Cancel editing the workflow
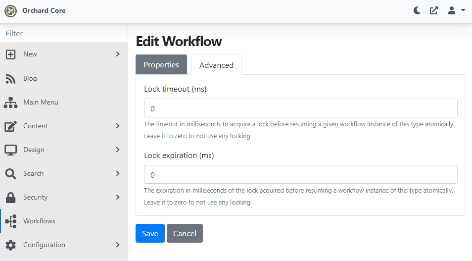Image resolution: width=472 pixels, height=261 pixels. [185, 233]
